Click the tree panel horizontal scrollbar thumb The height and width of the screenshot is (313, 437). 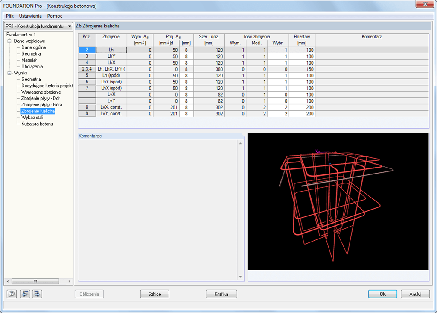point(35,281)
